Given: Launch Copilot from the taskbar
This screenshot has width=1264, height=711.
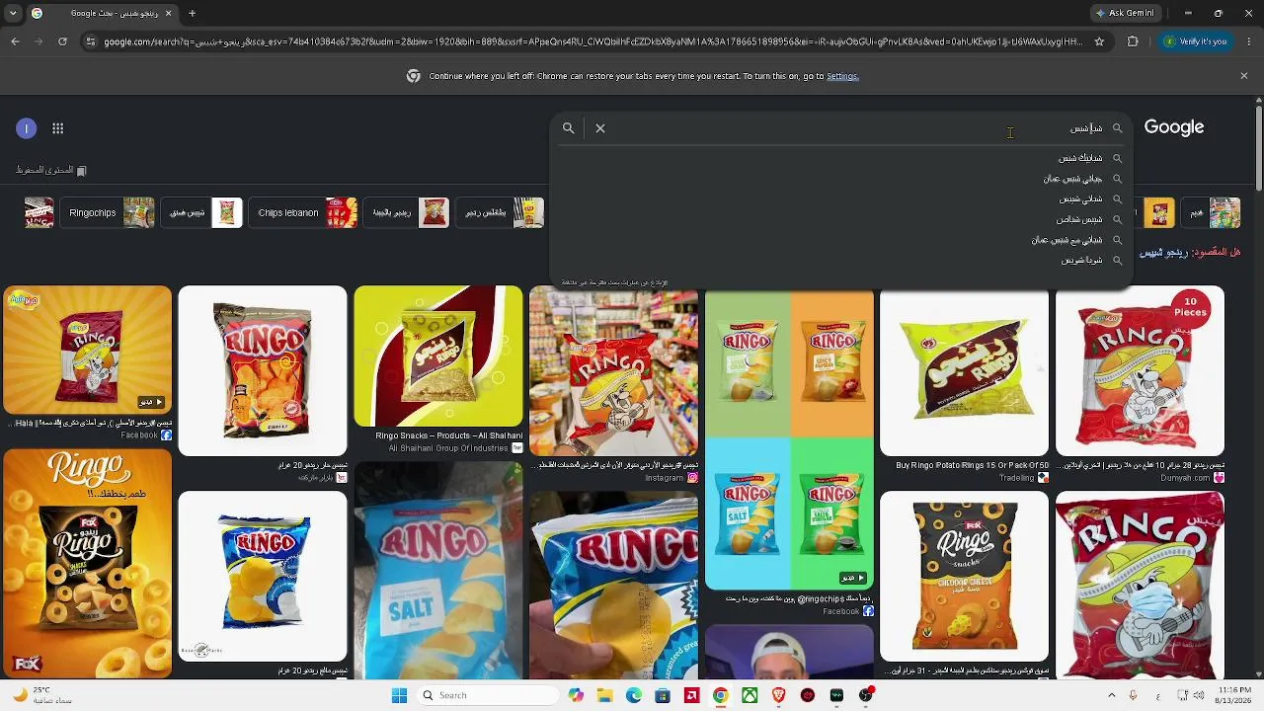Looking at the screenshot, I should pyautogui.click(x=576, y=695).
